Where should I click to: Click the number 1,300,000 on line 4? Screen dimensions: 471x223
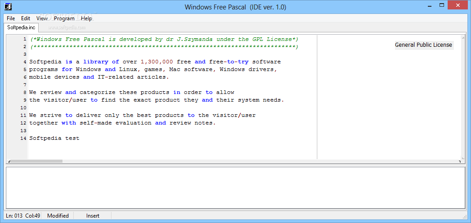[157, 62]
